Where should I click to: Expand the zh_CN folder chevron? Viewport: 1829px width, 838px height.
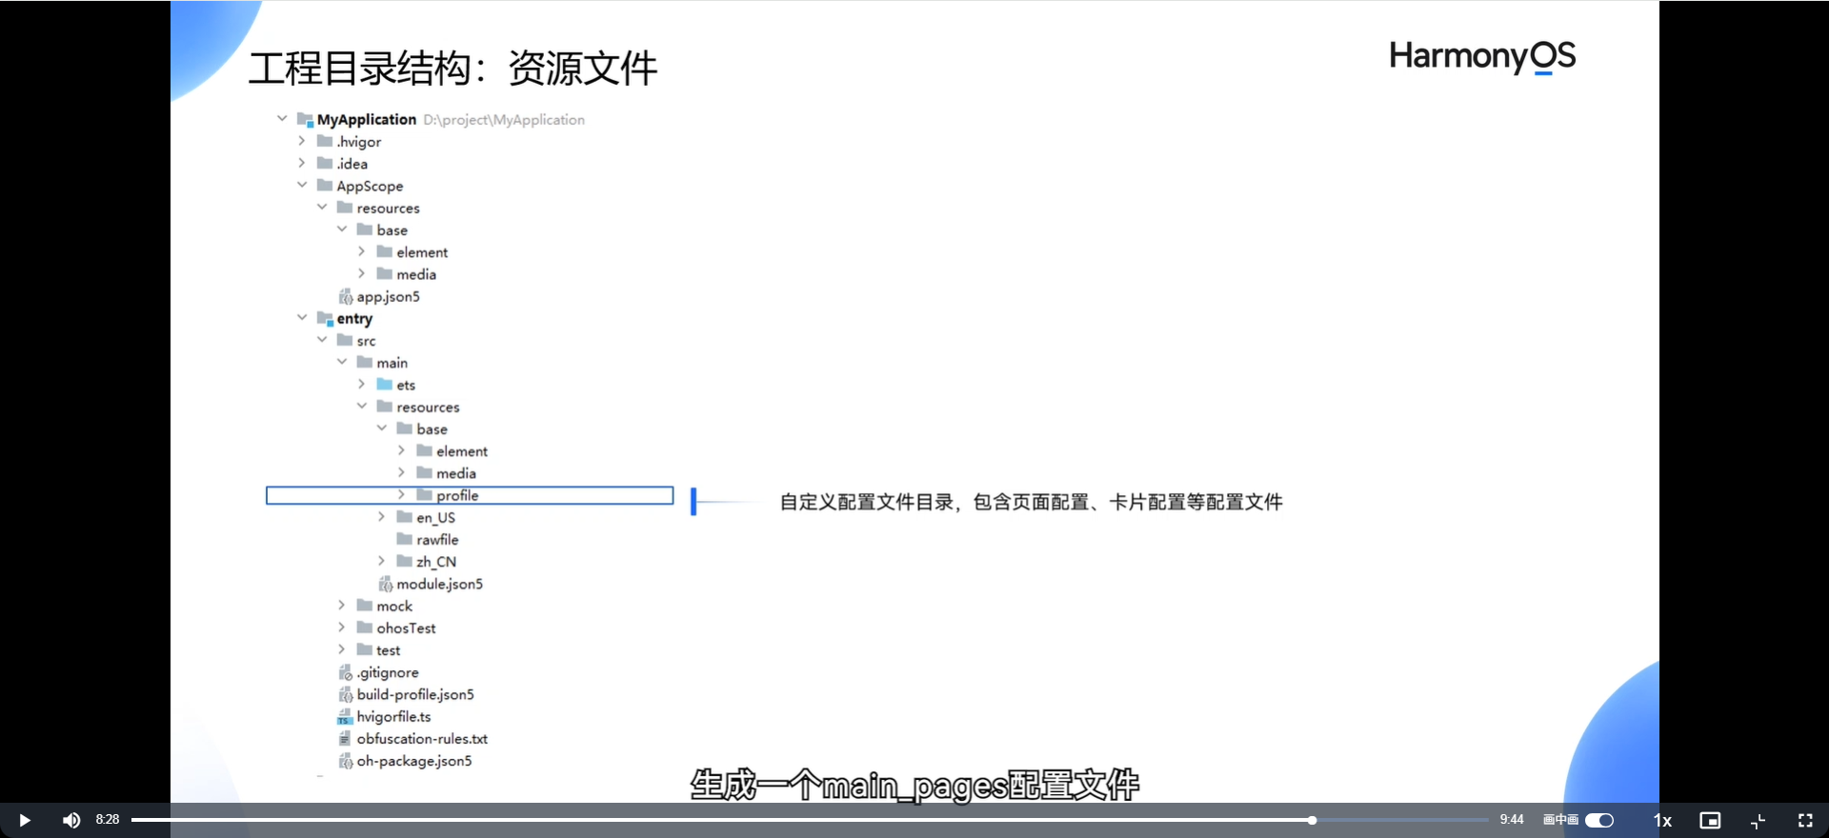tap(381, 561)
